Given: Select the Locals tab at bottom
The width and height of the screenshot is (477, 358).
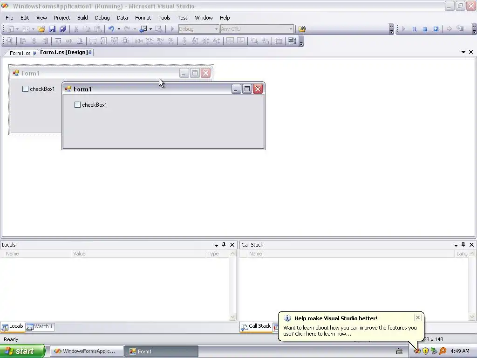Looking at the screenshot, I should [x=13, y=326].
